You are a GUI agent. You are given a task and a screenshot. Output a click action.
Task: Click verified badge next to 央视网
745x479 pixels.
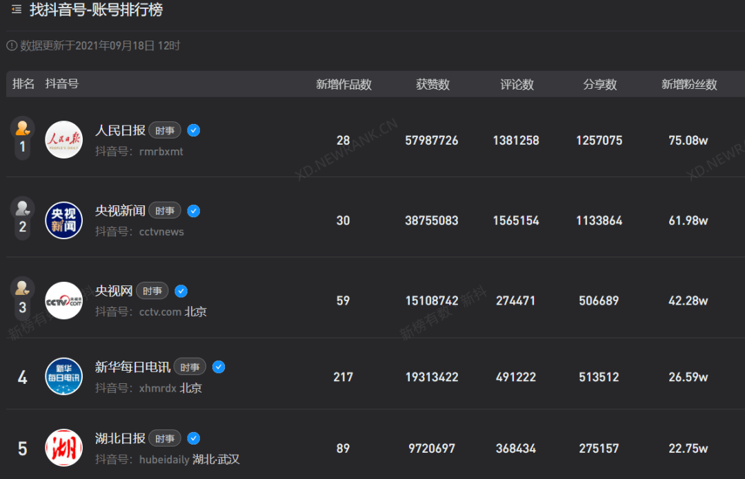click(181, 291)
